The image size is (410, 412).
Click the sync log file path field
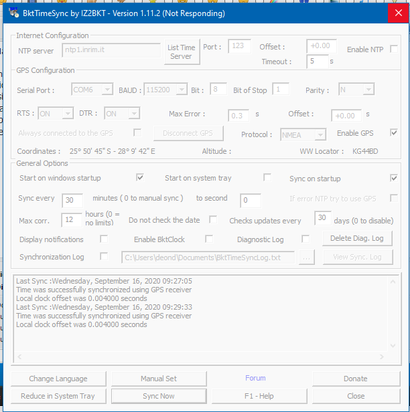point(208,257)
